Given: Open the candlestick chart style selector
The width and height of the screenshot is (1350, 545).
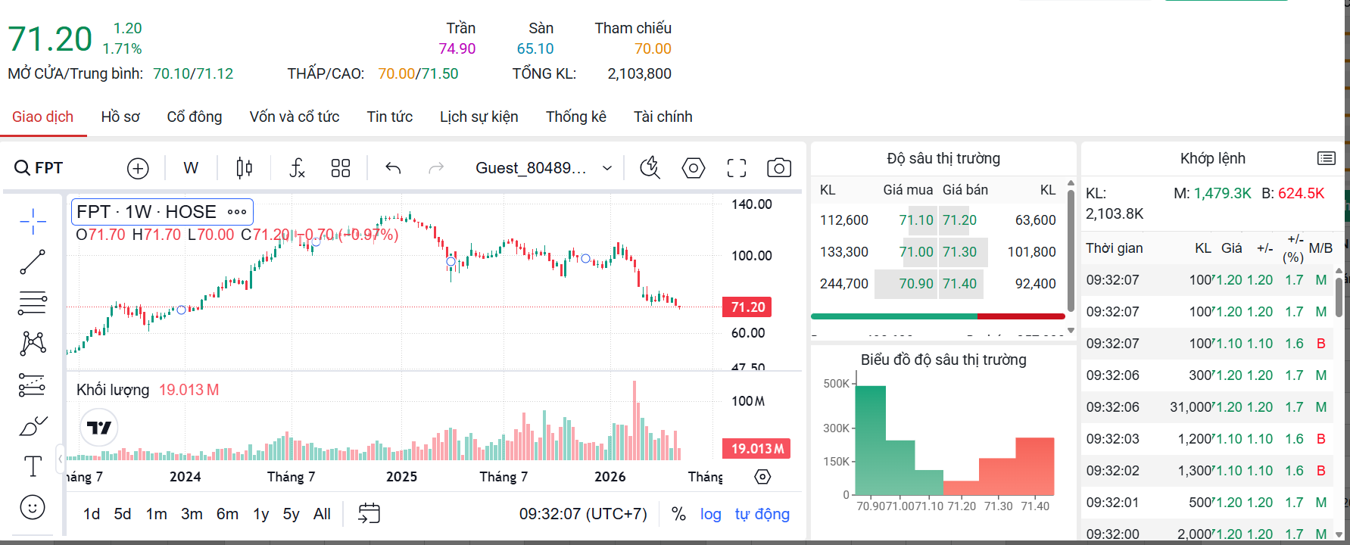Looking at the screenshot, I should tap(244, 168).
